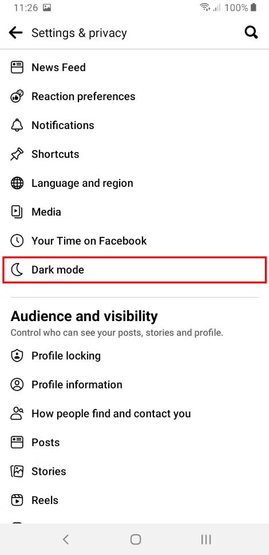Select How people find and contact you
This screenshot has width=269, height=555.
134,413
